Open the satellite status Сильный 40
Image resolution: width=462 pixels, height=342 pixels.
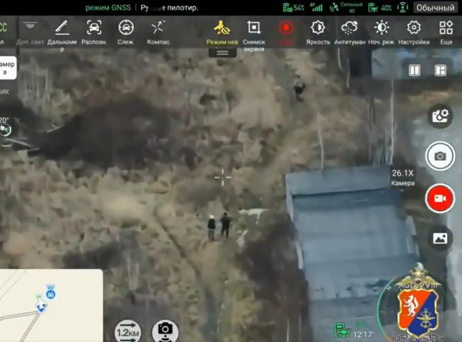click(x=346, y=8)
